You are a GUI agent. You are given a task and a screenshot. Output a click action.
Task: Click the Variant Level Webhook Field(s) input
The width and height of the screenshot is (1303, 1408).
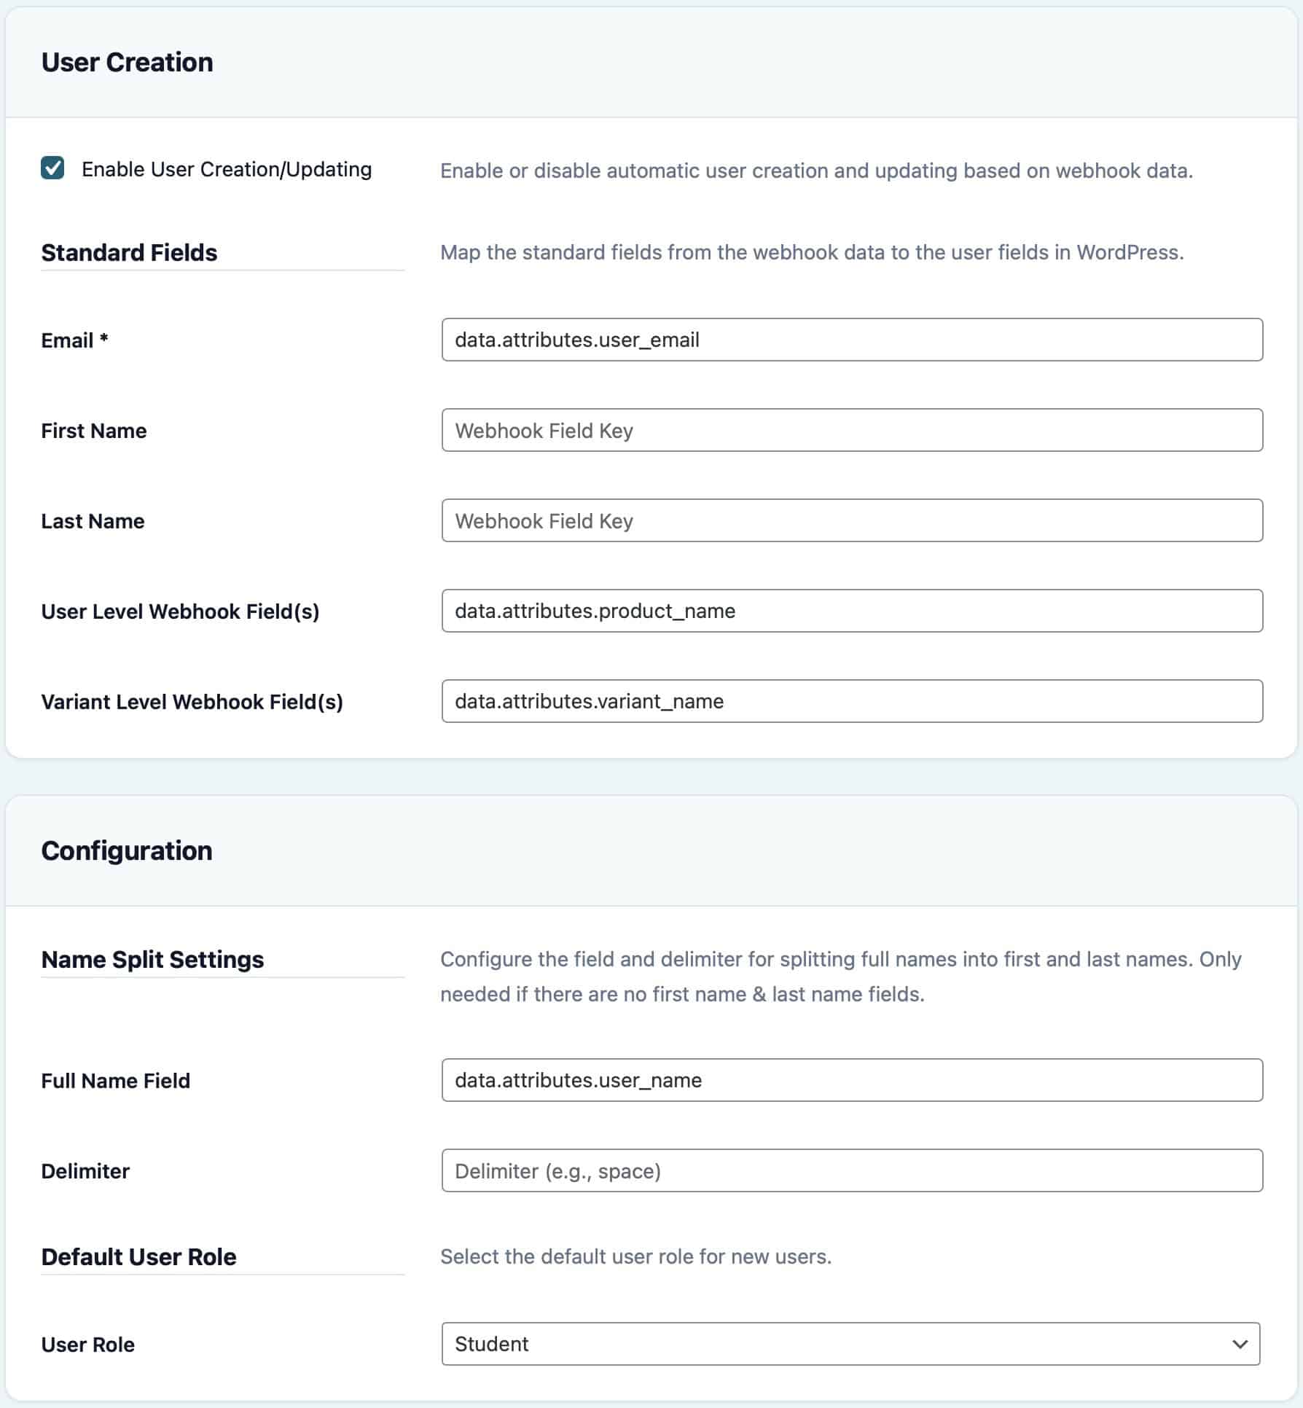click(851, 701)
